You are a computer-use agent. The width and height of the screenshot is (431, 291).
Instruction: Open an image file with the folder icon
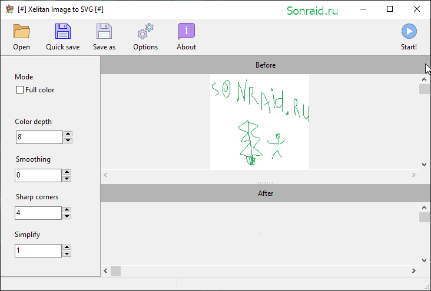coord(21,31)
